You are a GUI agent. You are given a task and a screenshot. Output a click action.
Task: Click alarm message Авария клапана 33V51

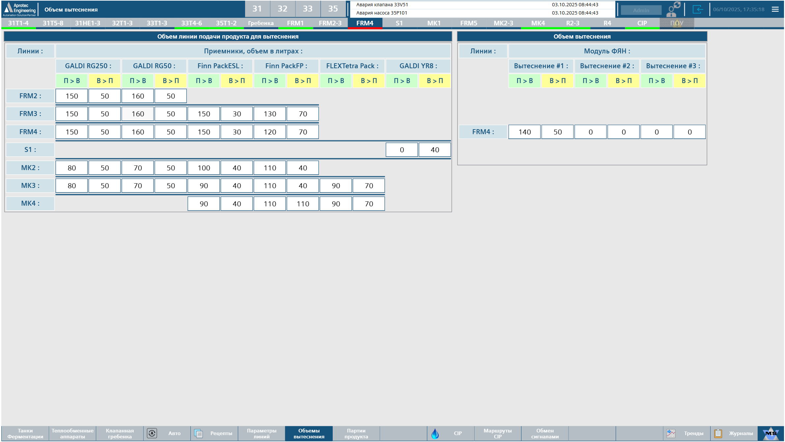click(382, 5)
